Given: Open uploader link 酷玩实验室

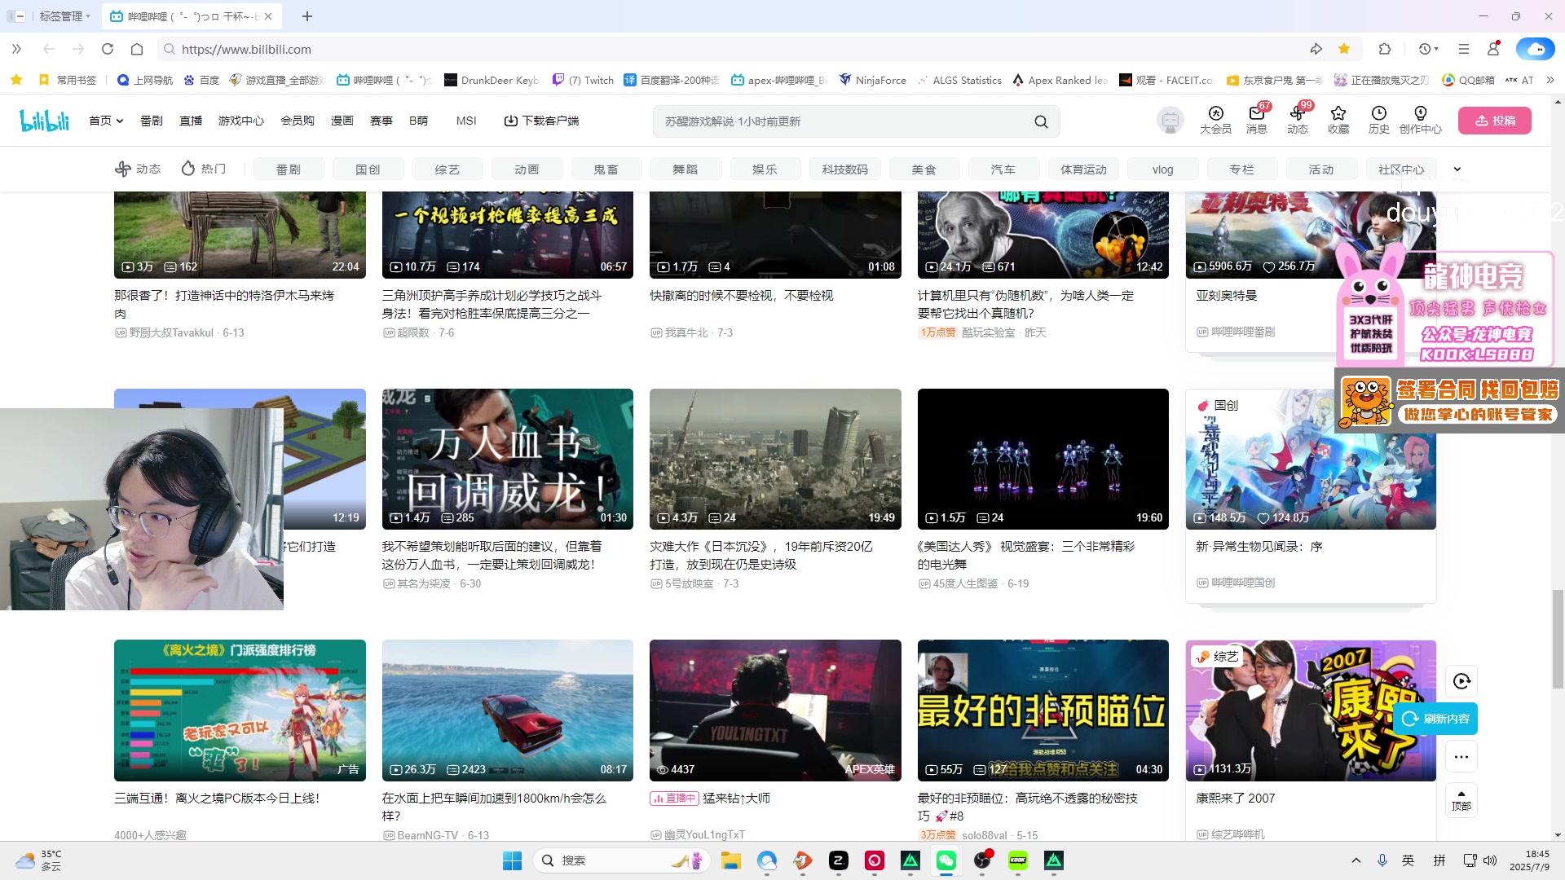Looking at the screenshot, I should point(988,332).
